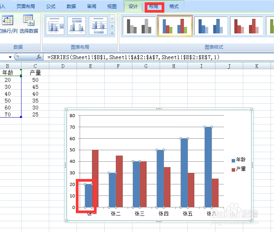Click the 张三 category axis label
Image resolution: width=274 pixels, height=232 pixels.
click(139, 214)
